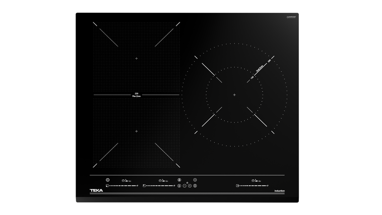Select the frying pan icon for the right zone
This screenshot has width=382, height=215.
coord(256,180)
